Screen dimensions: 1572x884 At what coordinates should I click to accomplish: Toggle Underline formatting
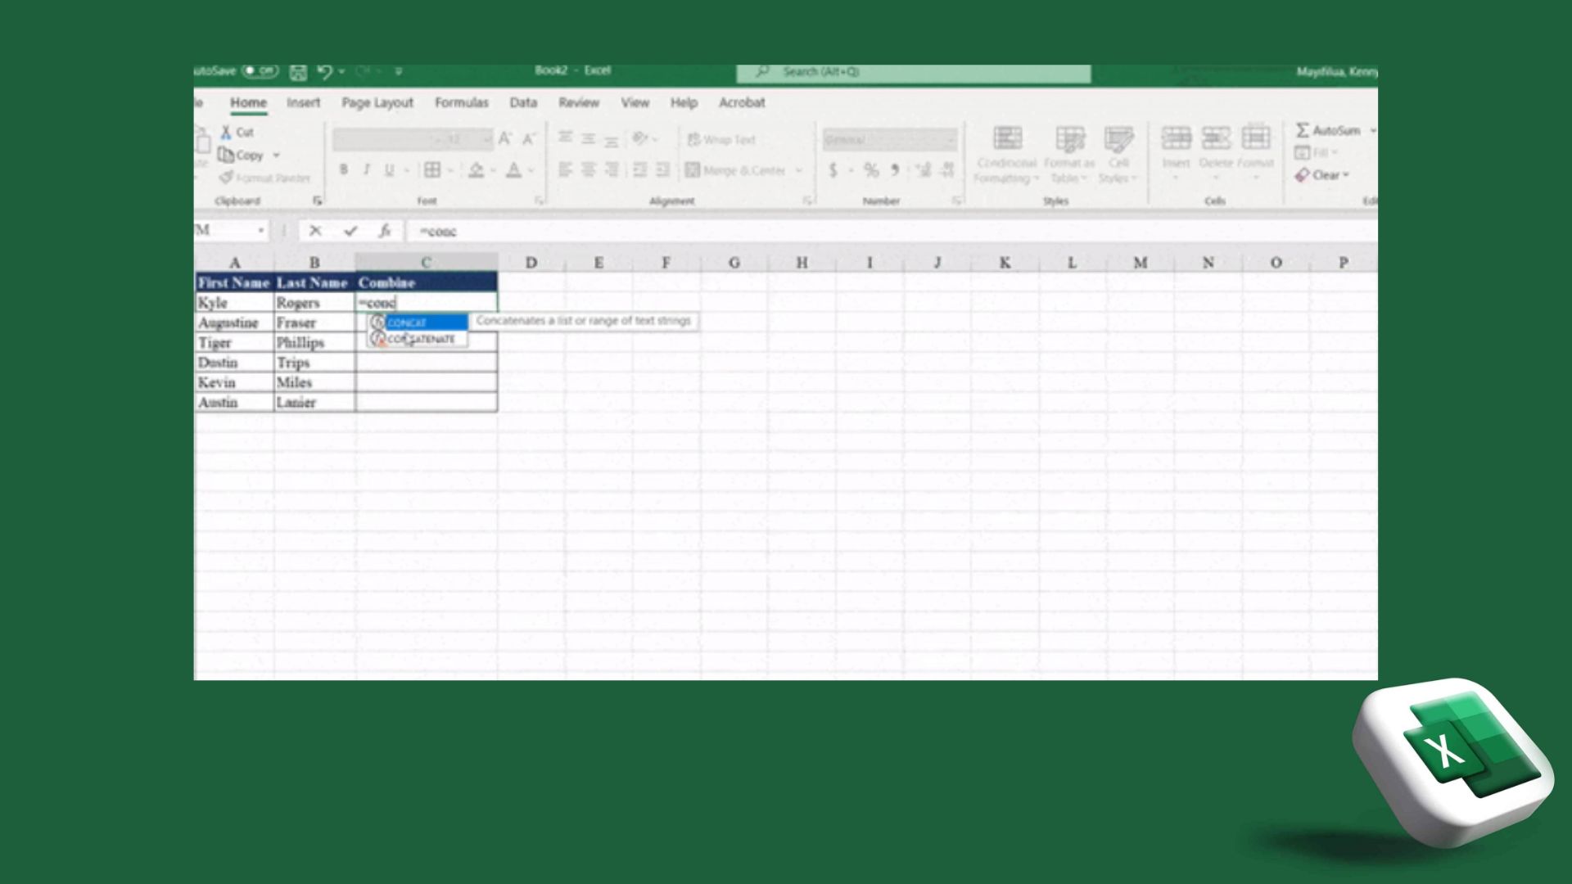[389, 169]
